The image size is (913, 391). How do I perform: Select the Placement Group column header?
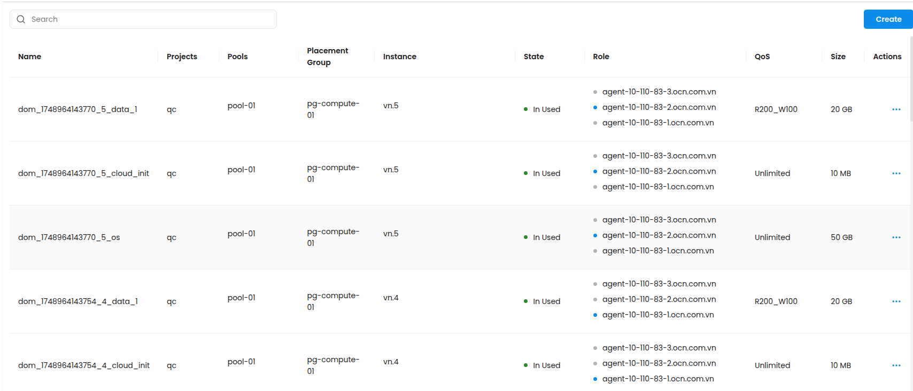click(x=327, y=57)
